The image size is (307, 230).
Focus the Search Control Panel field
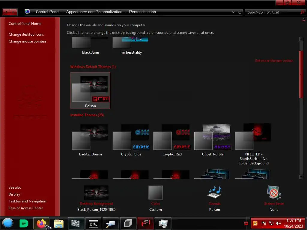[x=273, y=12]
